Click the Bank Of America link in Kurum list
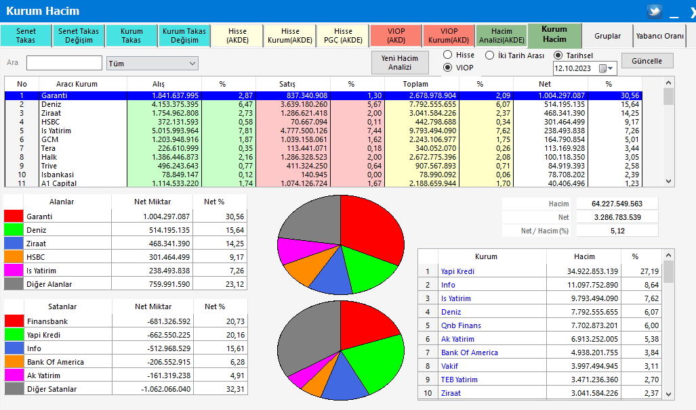The image size is (696, 410). 470,352
